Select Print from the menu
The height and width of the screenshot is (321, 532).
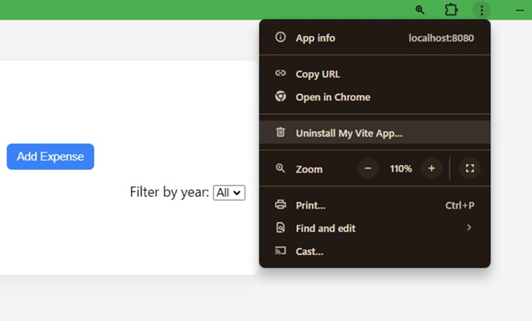(x=310, y=205)
